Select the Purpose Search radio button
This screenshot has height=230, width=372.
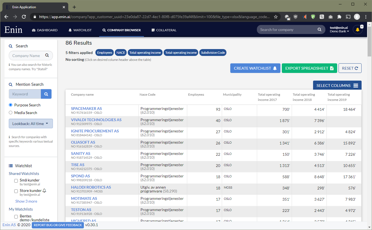pyautogui.click(x=11, y=105)
